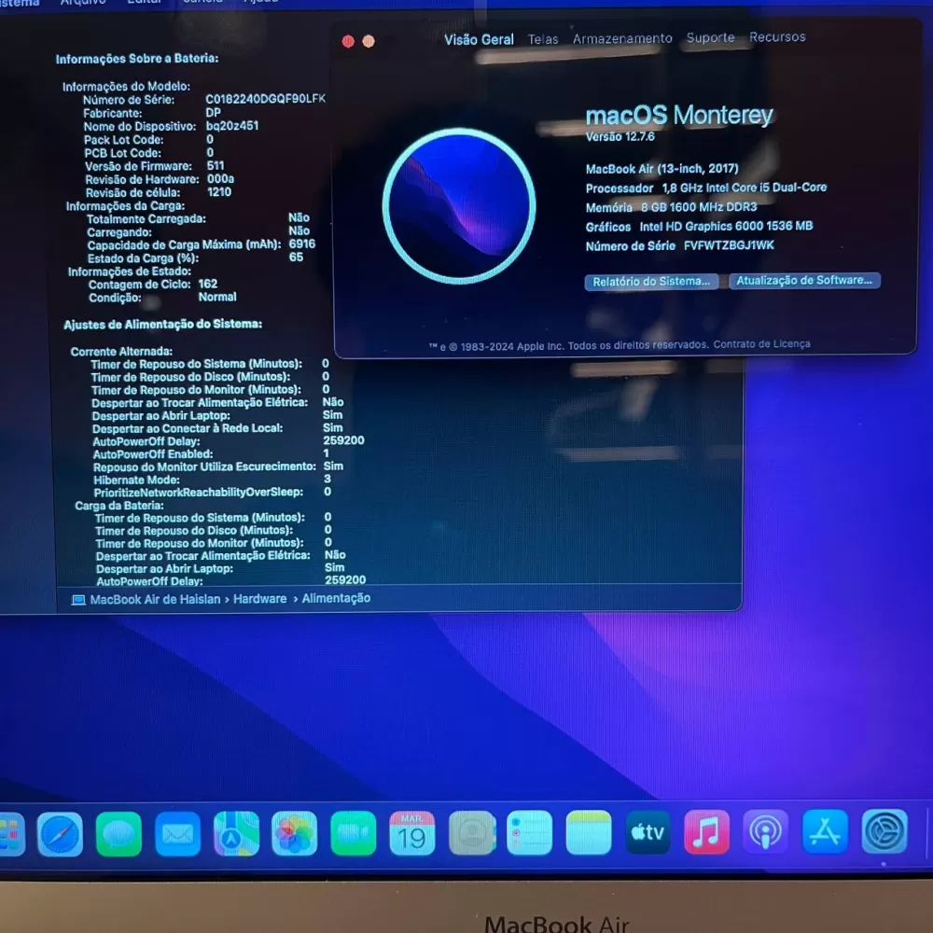Open the Mail app icon
The image size is (933, 933).
177,833
